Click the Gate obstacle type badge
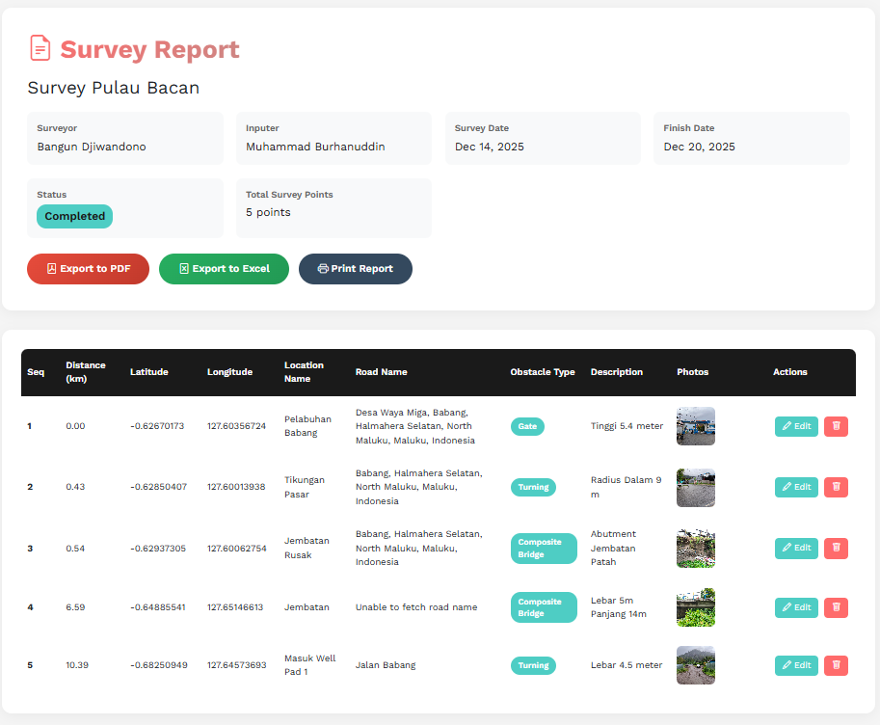 [x=527, y=426]
